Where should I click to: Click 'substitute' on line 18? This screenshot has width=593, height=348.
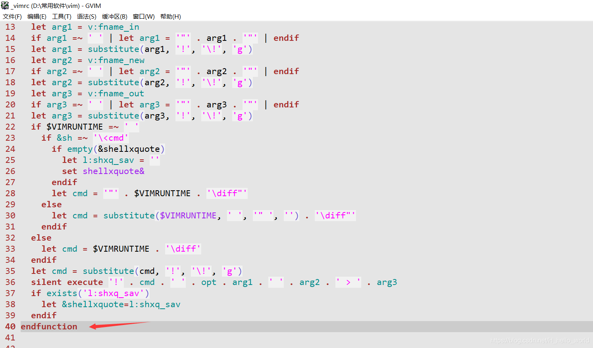point(114,82)
